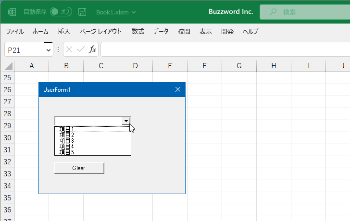The width and height of the screenshot is (350, 221).
Task: Expand the Name Box dropdown arrow
Action: click(49, 50)
